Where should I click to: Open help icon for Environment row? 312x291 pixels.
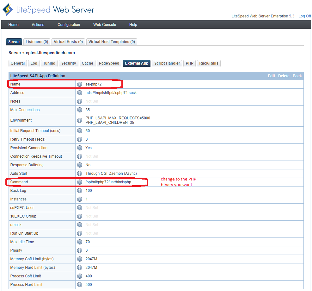(80, 120)
